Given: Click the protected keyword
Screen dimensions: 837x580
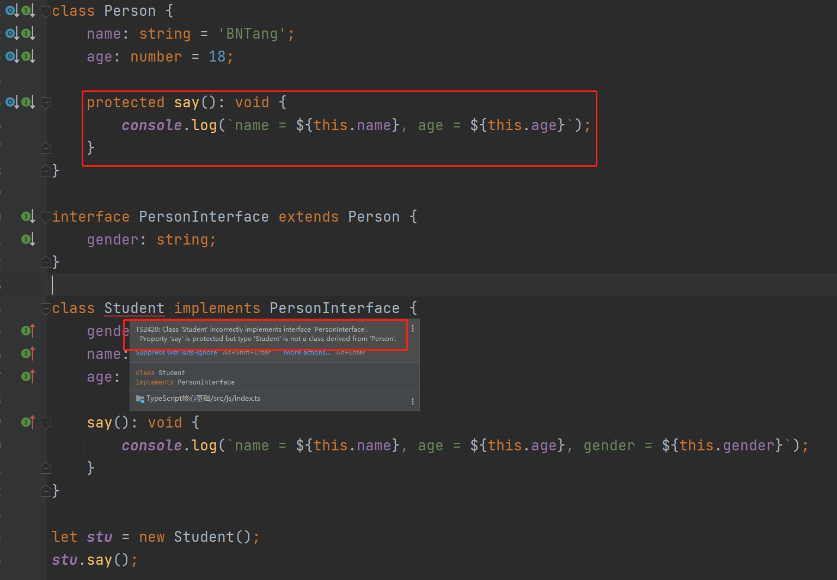Looking at the screenshot, I should click(126, 102).
